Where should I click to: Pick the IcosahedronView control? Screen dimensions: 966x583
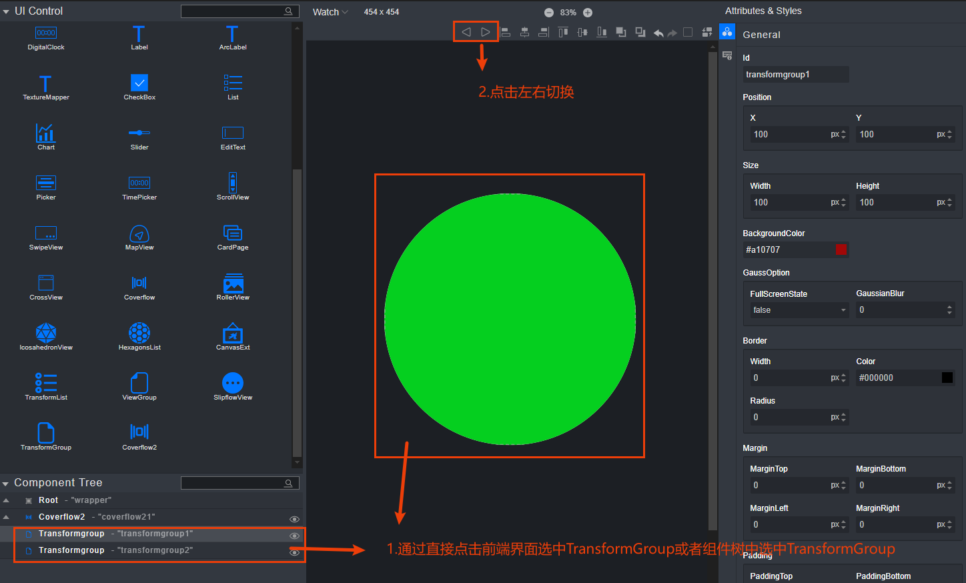point(46,332)
